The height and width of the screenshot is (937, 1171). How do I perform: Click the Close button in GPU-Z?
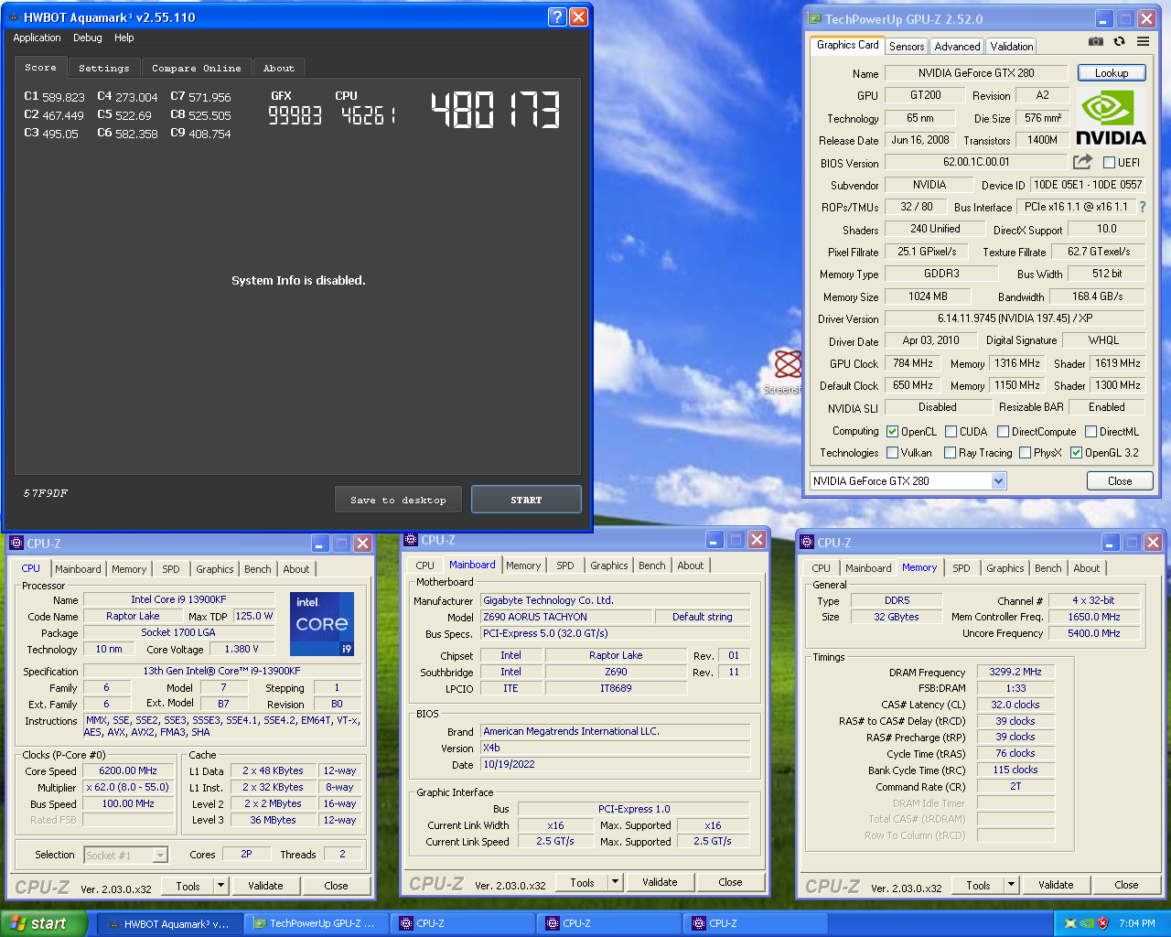[x=1120, y=481]
